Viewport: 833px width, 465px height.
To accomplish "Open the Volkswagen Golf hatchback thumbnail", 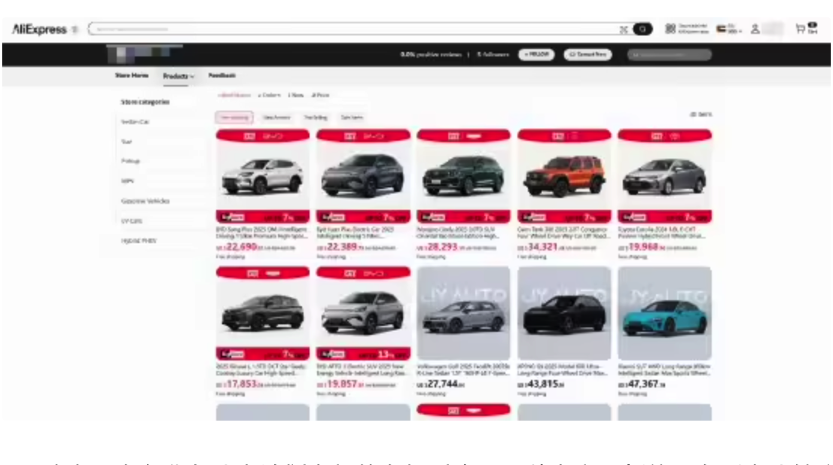I will click(x=463, y=313).
